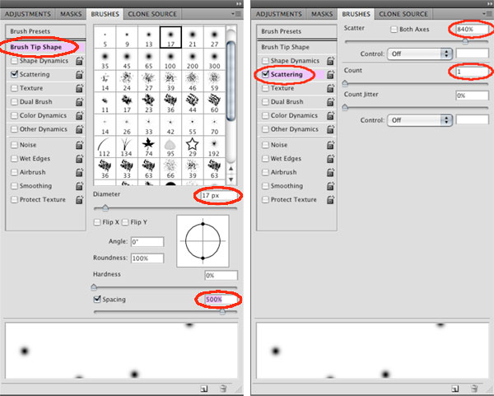494x396 pixels.
Task: Click the Diameter slider handle
Action: coord(105,208)
